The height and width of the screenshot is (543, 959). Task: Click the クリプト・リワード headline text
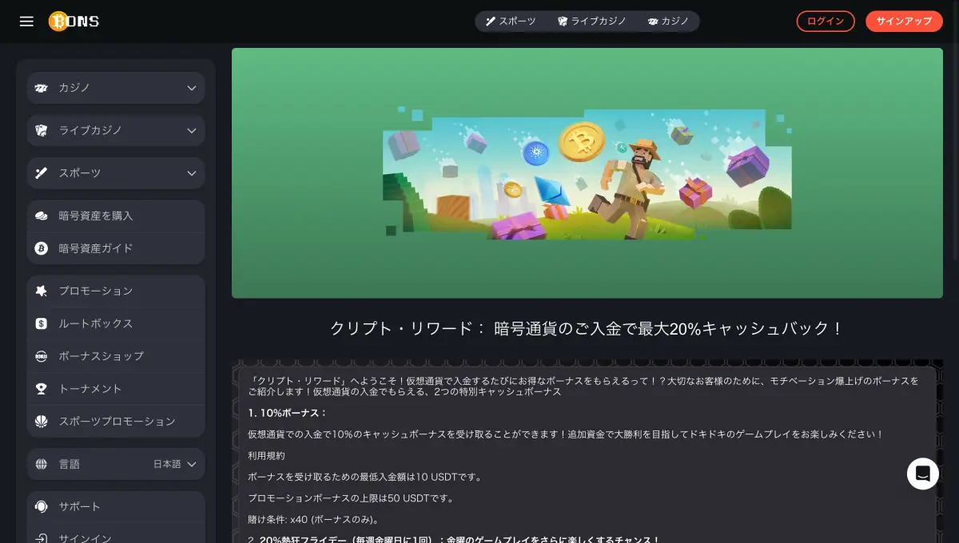[x=587, y=328]
